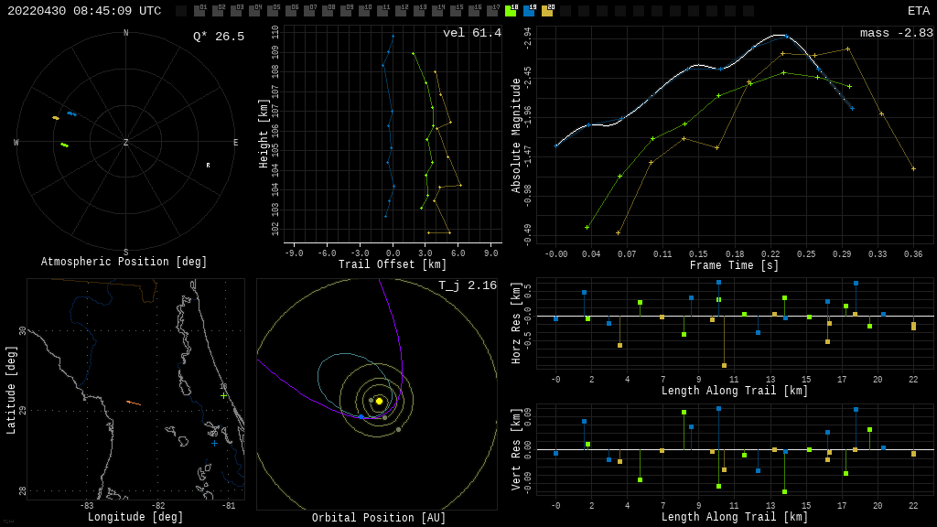The width and height of the screenshot is (937, 527).
Task: Click the green station 18 indicator
Action: [511, 11]
